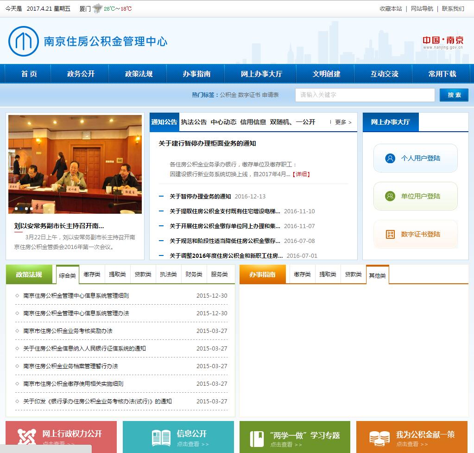Click the group icon in 单位用户登陆
Screen dimensions: 474x453
(390, 196)
